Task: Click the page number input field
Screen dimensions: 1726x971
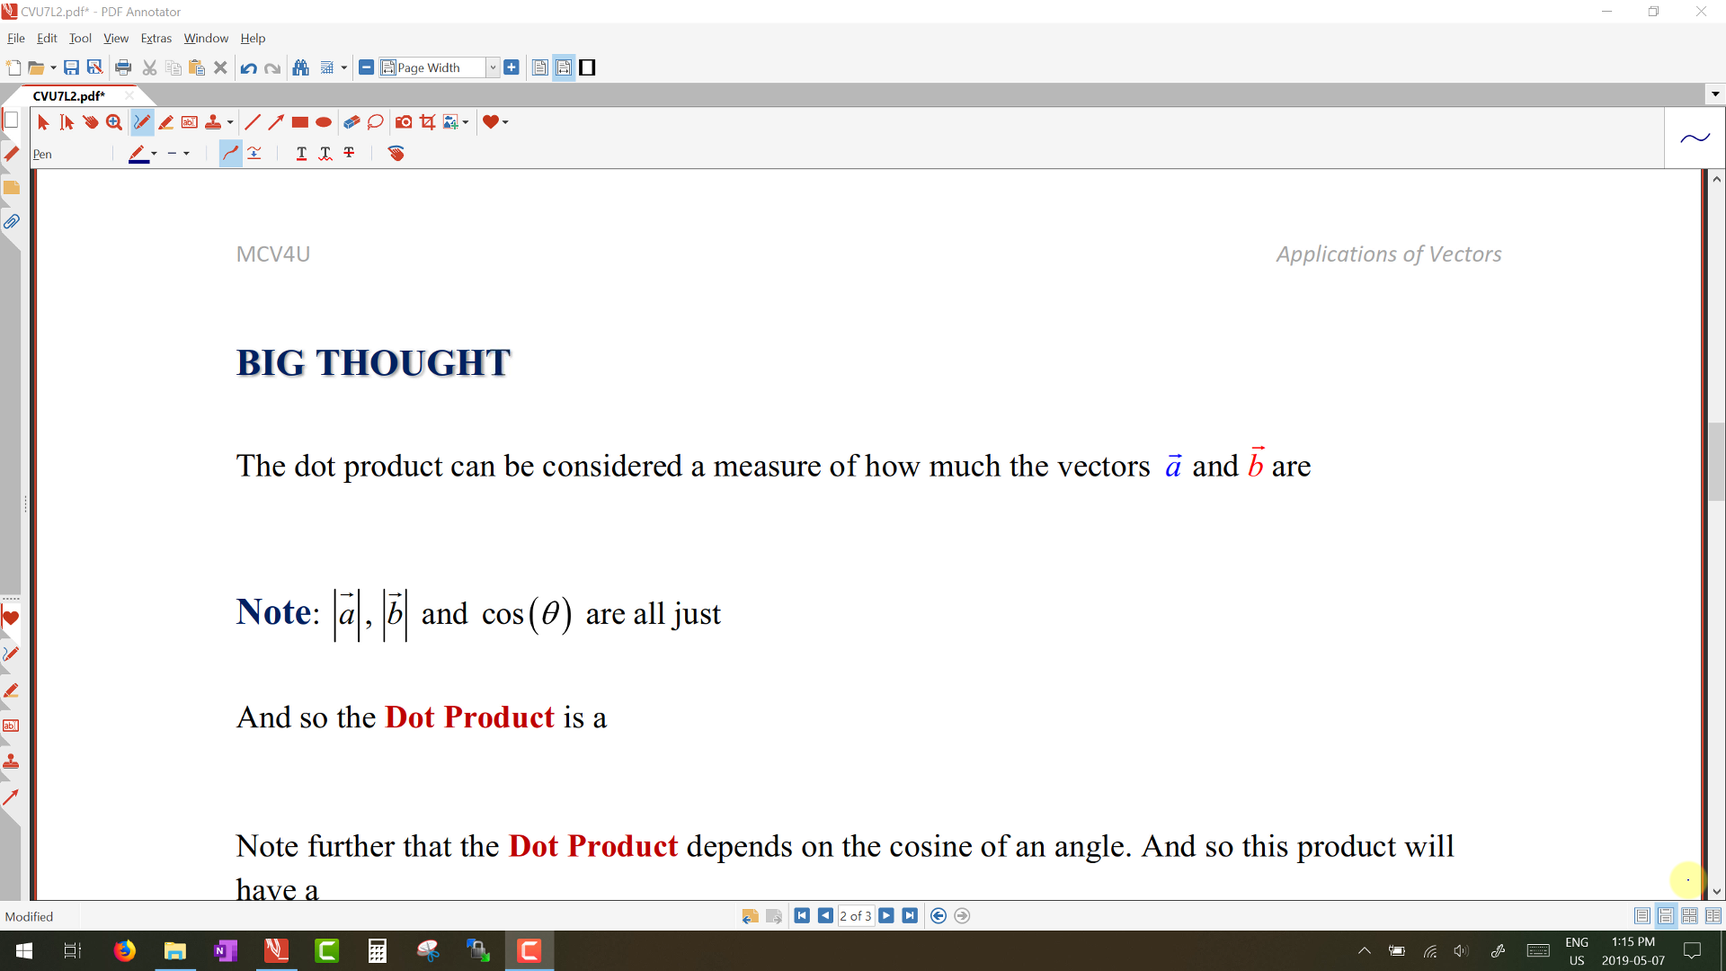Action: tap(855, 916)
